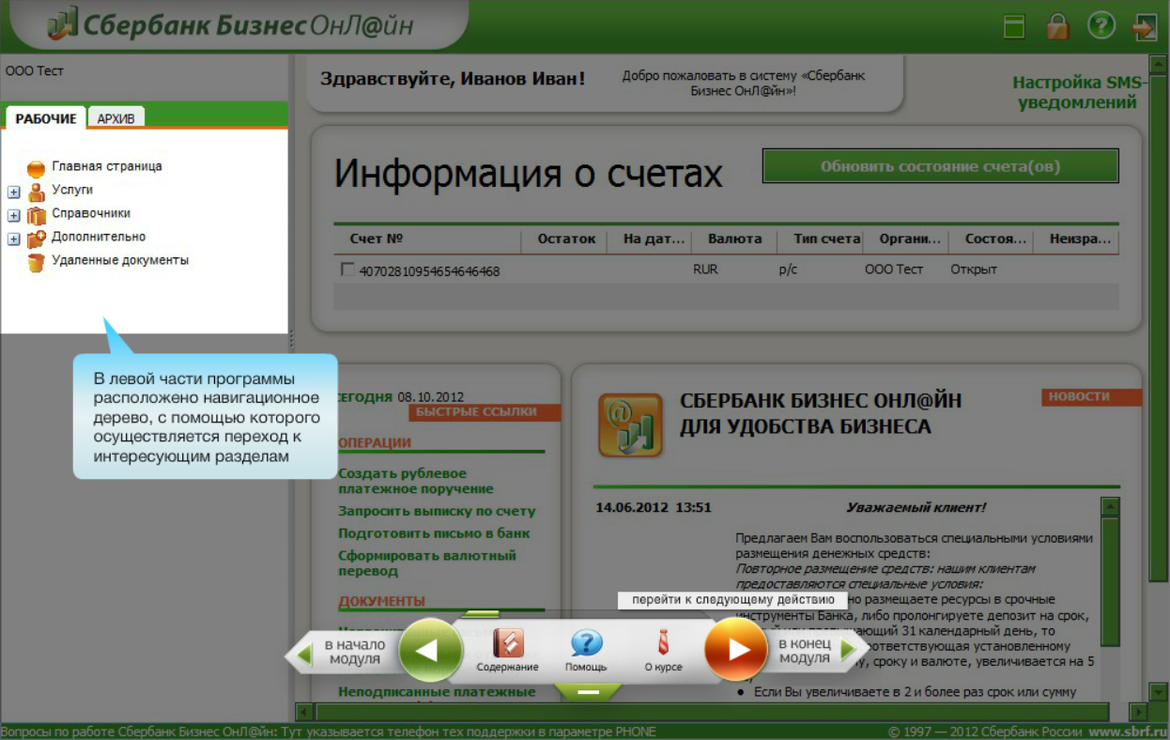The height and width of the screenshot is (740, 1170).
Task: Expand the Справочники tree node
Action: click(x=14, y=216)
